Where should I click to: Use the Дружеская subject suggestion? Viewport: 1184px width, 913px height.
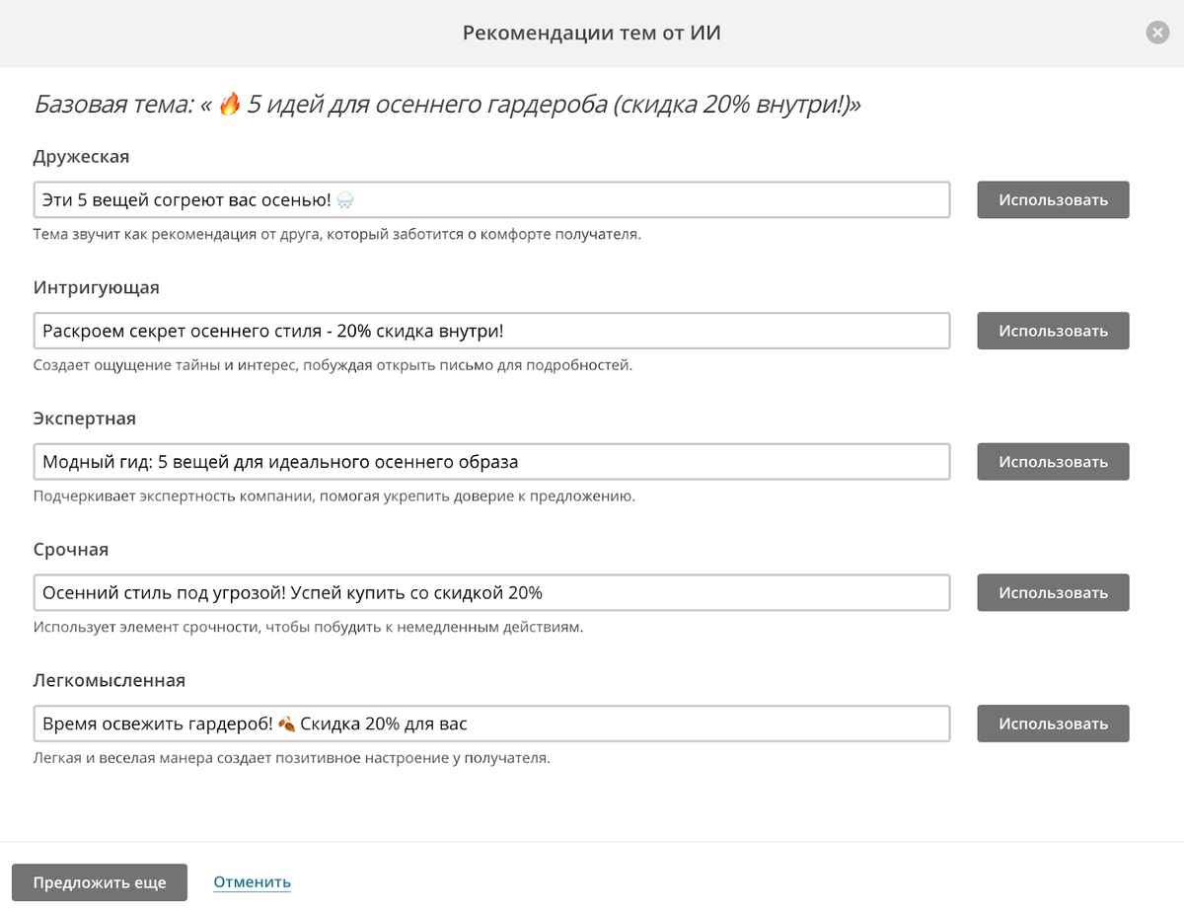tap(1053, 199)
